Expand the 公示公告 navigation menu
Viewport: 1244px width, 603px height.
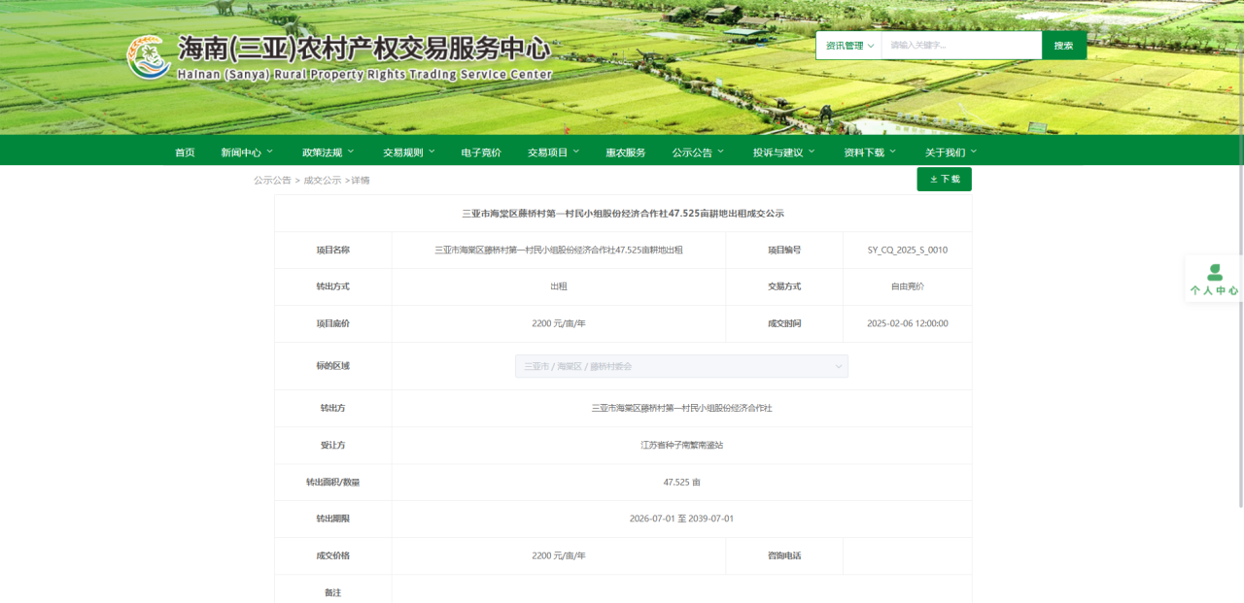point(698,152)
